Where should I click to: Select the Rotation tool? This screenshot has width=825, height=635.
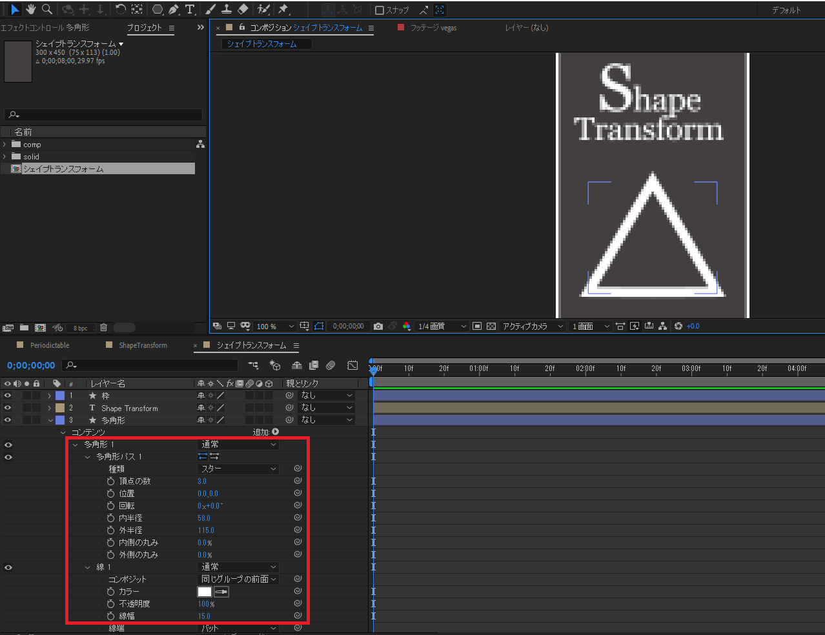pyautogui.click(x=121, y=10)
